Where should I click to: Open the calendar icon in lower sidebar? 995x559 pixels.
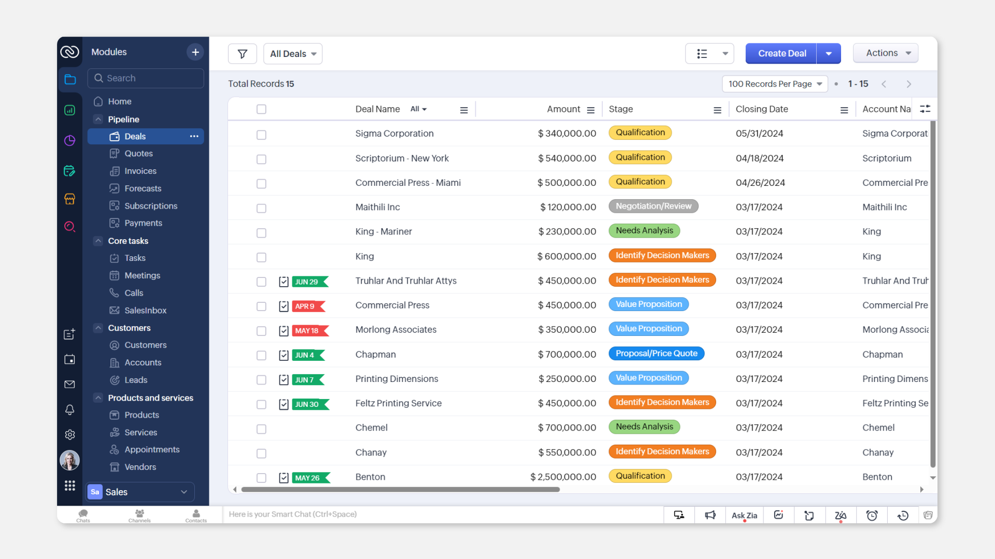click(x=70, y=359)
